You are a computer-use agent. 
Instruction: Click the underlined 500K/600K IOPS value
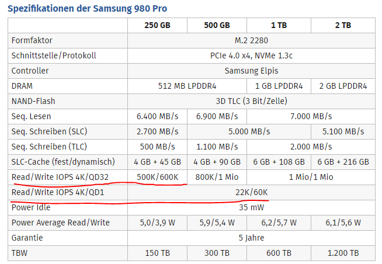point(157,177)
